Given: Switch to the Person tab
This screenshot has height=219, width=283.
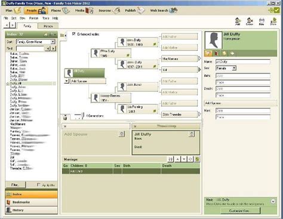Looking at the screenshot, I should [48, 26].
